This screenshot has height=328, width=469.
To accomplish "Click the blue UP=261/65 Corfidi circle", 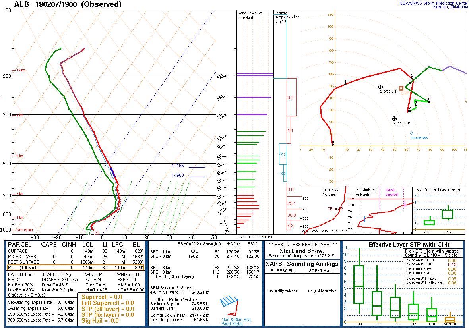I will tap(411, 133).
